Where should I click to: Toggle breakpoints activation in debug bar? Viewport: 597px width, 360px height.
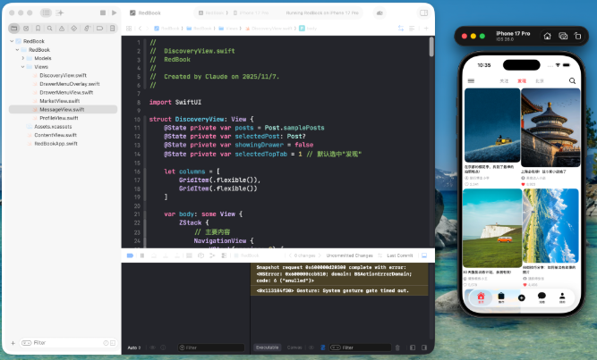point(130,255)
